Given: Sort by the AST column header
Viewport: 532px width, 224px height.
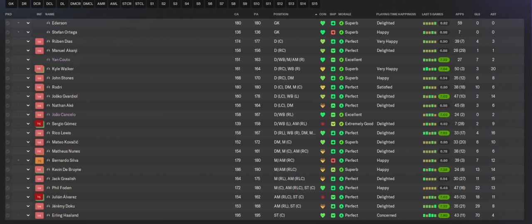Looking at the screenshot, I should (x=493, y=14).
